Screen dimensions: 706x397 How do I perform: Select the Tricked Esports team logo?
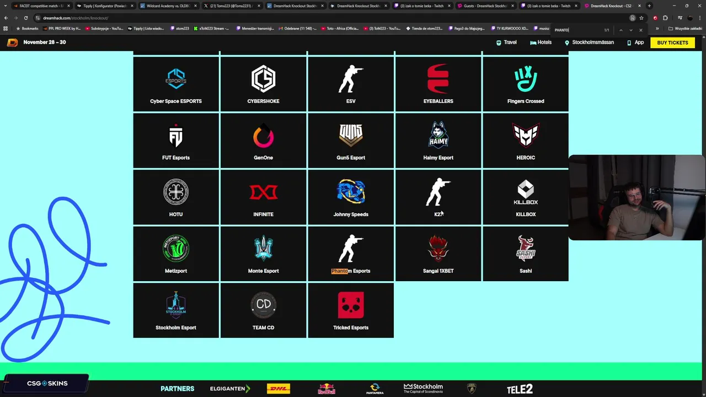tap(351, 305)
